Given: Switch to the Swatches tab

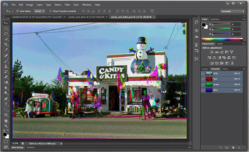Looking at the screenshot, I should (215, 19).
